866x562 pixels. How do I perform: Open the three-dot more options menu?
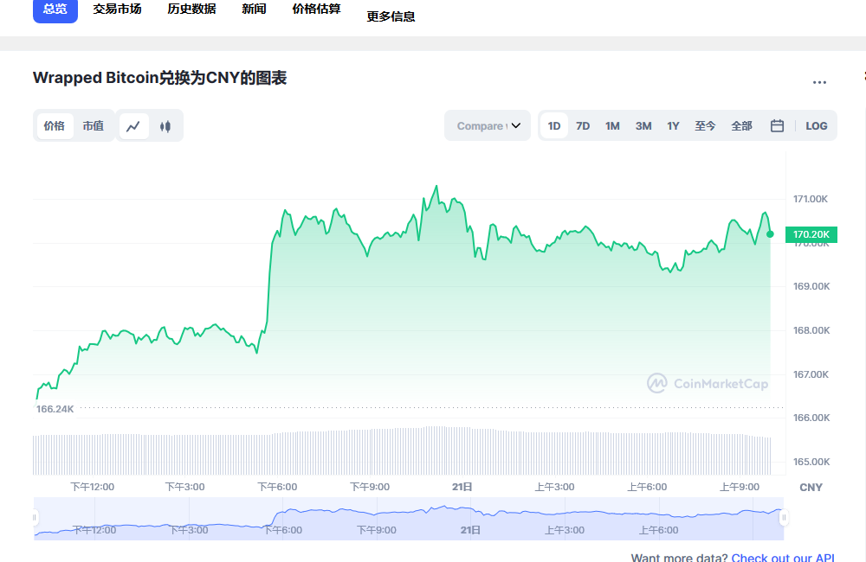(819, 82)
